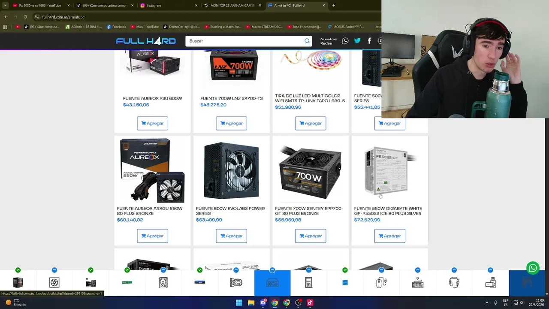Add FUENTE 700W SENTEY EPP700-GT with Agregar

click(x=311, y=236)
